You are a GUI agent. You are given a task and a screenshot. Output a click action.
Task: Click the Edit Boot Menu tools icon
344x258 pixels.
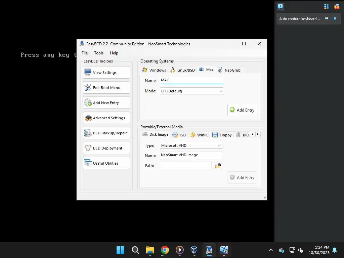(88, 88)
